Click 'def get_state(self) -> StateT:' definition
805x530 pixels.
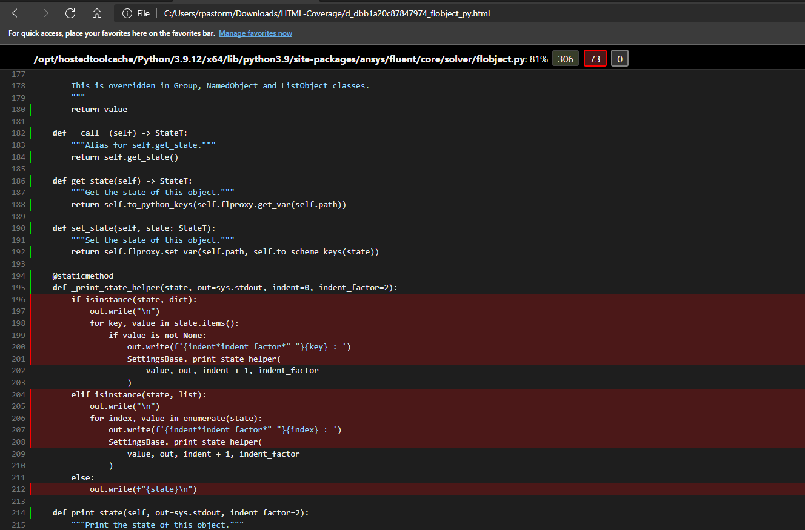coord(122,181)
